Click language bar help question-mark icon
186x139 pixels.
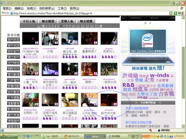click(137, 136)
